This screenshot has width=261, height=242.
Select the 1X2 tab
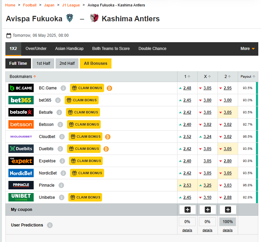pyautogui.click(x=13, y=49)
